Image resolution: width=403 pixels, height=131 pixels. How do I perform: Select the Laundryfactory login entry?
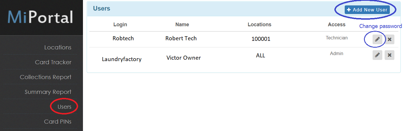pyautogui.click(x=122, y=59)
